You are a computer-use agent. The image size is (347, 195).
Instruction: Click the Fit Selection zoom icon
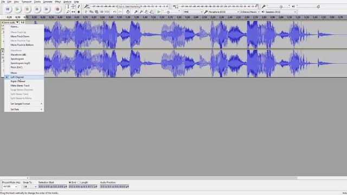pyautogui.click(x=146, y=12)
